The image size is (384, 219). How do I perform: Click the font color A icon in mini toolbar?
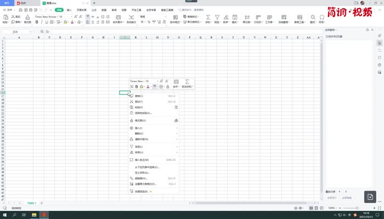coord(148,87)
